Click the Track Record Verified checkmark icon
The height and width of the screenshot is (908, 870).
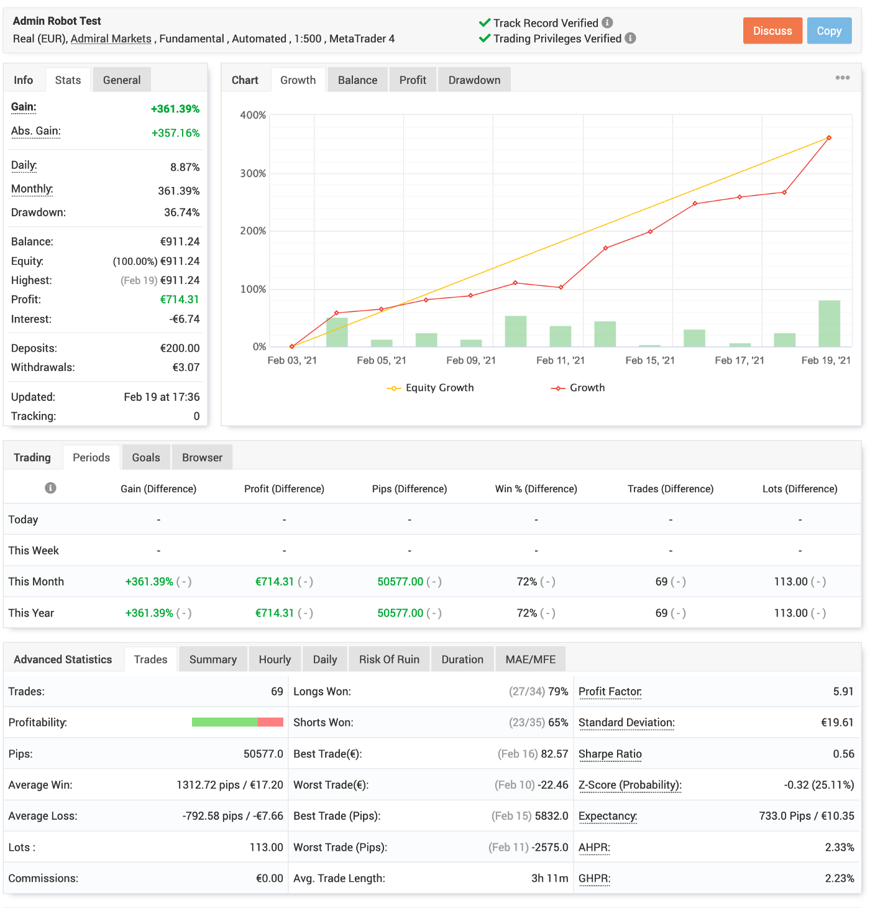pos(485,23)
